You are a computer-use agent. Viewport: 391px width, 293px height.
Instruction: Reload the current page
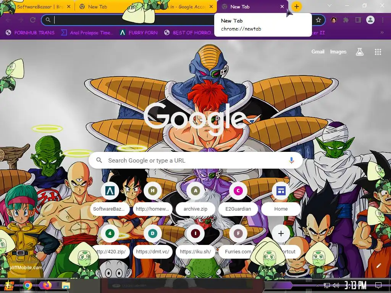tap(33, 20)
